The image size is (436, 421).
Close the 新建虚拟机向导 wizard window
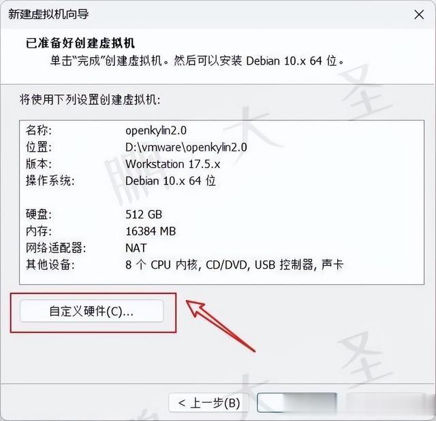(x=419, y=14)
